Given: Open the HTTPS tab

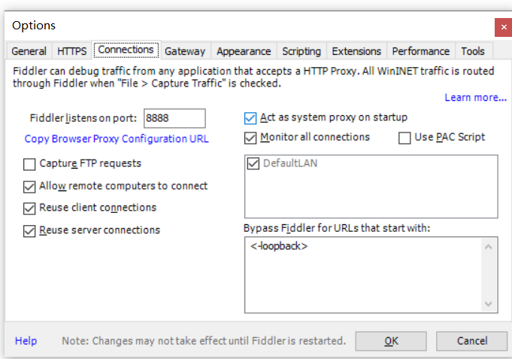Looking at the screenshot, I should [x=72, y=51].
